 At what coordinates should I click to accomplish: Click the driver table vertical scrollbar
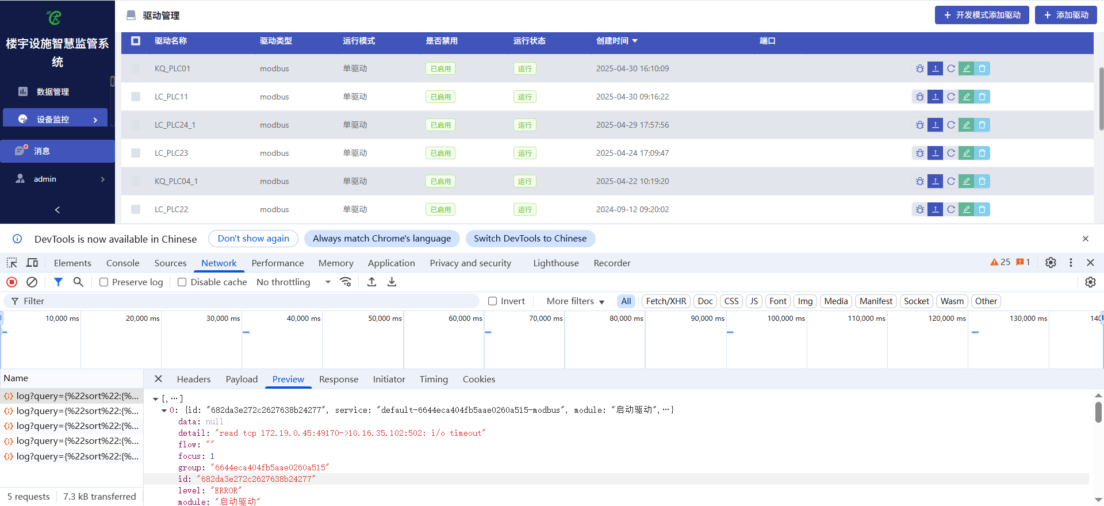(1101, 98)
